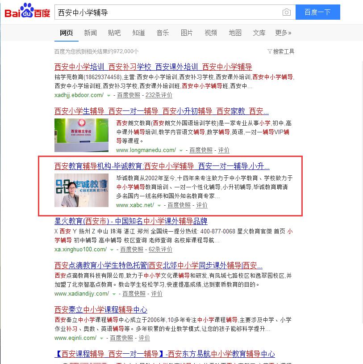Switch to the 图片 tab
Viewport: 363px width, 364px height.
coord(187,33)
